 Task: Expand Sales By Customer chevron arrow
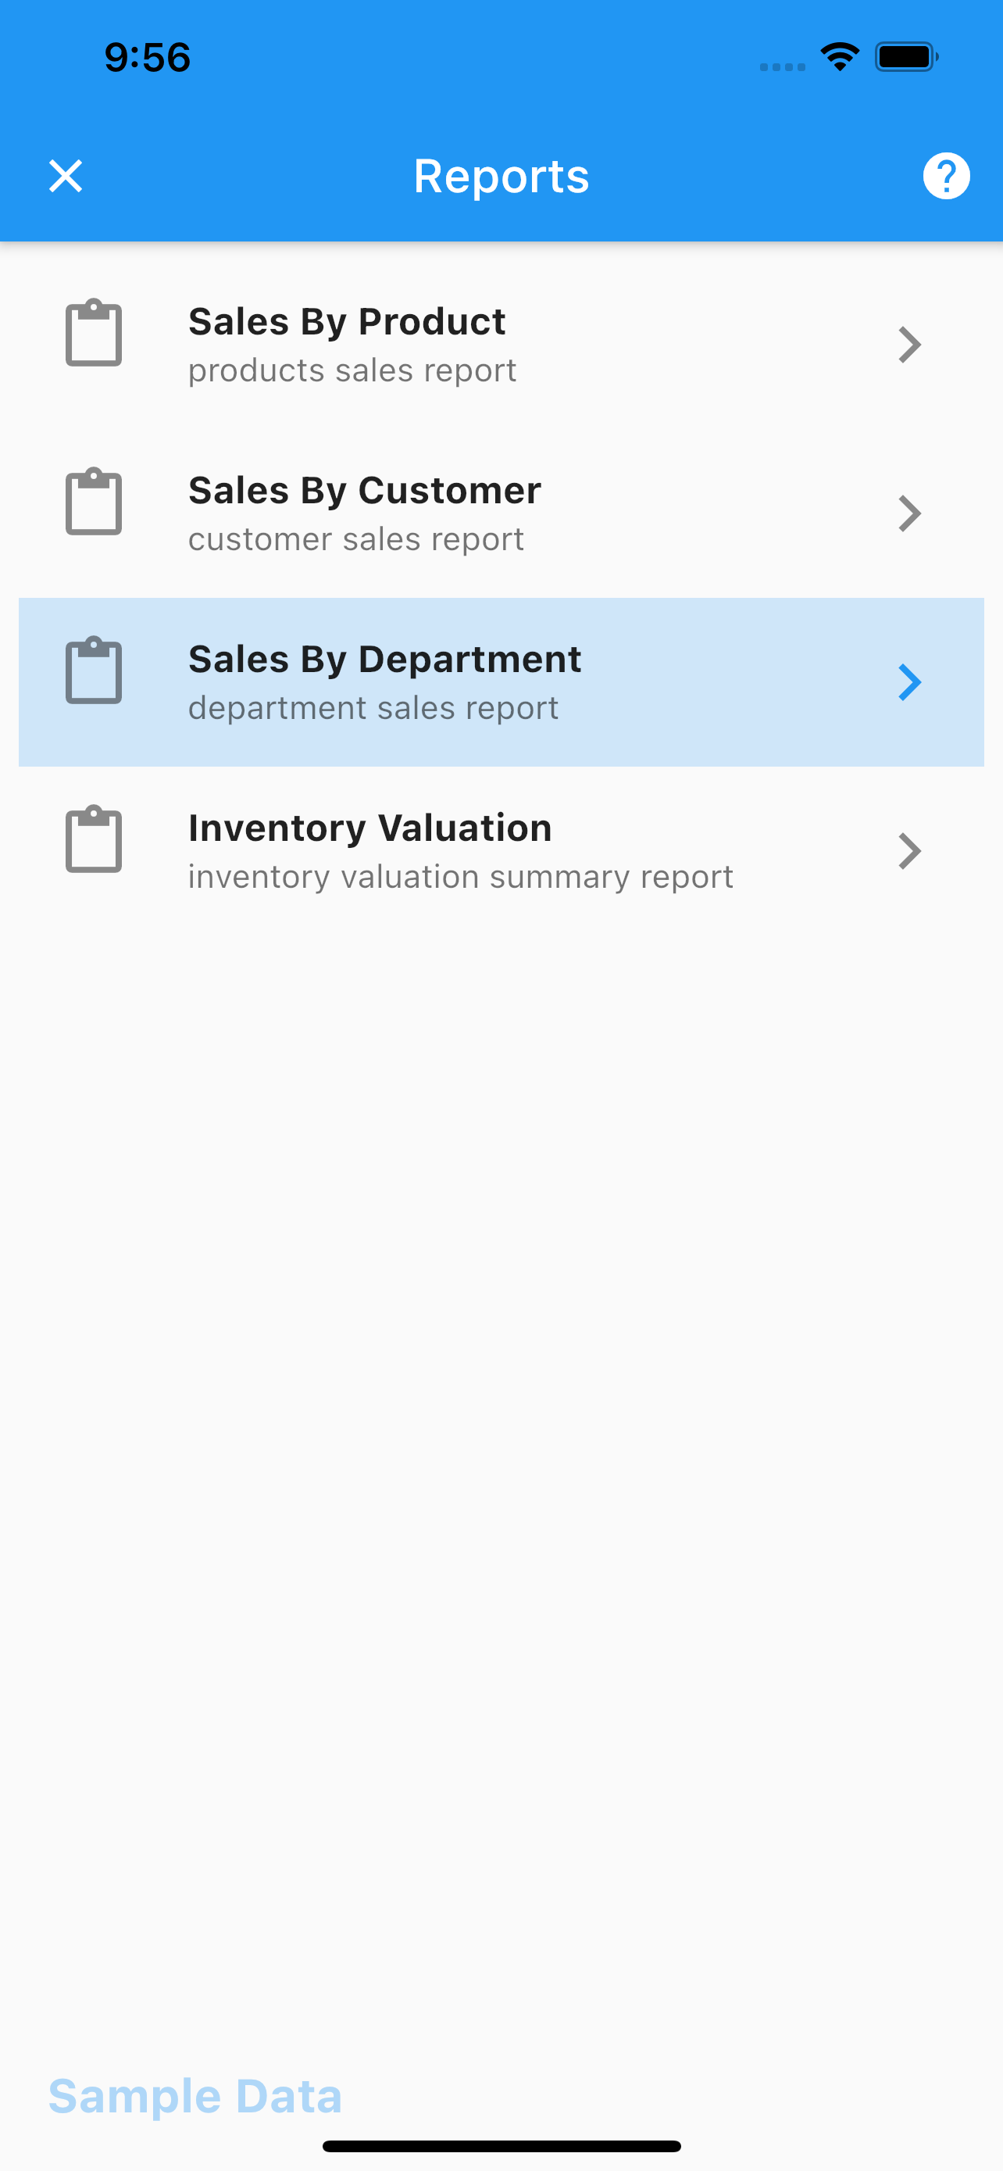909,513
